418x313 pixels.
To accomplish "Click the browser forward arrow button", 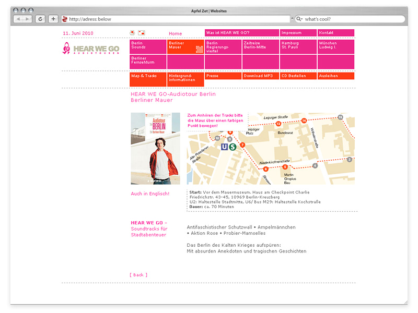I will pyautogui.click(x=27, y=19).
